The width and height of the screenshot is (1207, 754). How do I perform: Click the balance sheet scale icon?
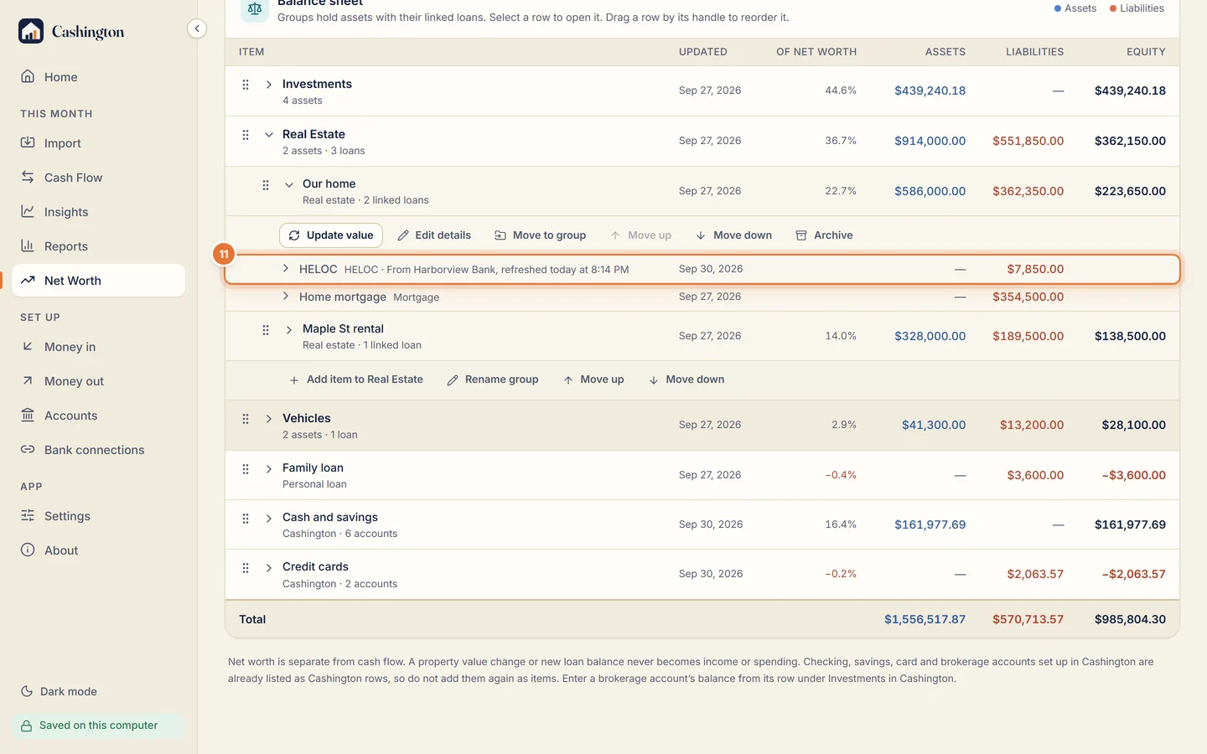coord(255,9)
